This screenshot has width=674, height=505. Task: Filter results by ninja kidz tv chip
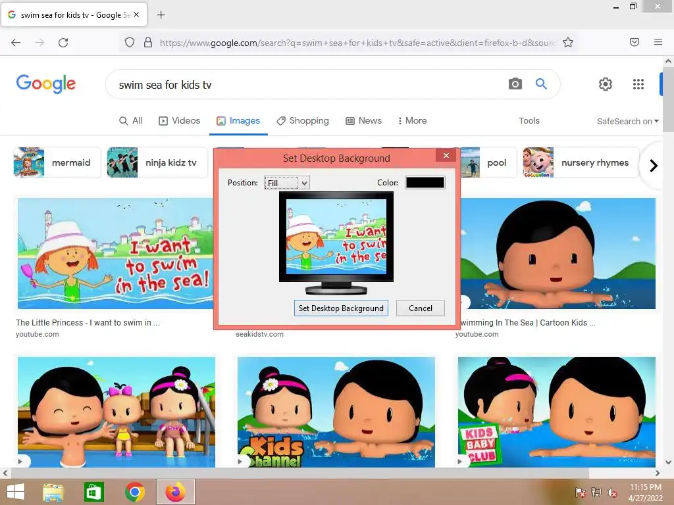click(157, 163)
